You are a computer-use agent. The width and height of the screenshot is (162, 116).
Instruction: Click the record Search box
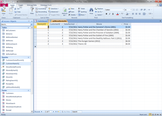coord(77,112)
